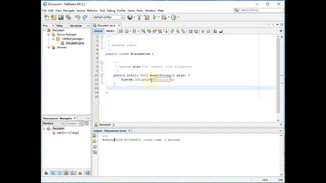Screen dimensions: 326x183
Task: Open the Run Project dropdown arrow
Action: (159, 17)
